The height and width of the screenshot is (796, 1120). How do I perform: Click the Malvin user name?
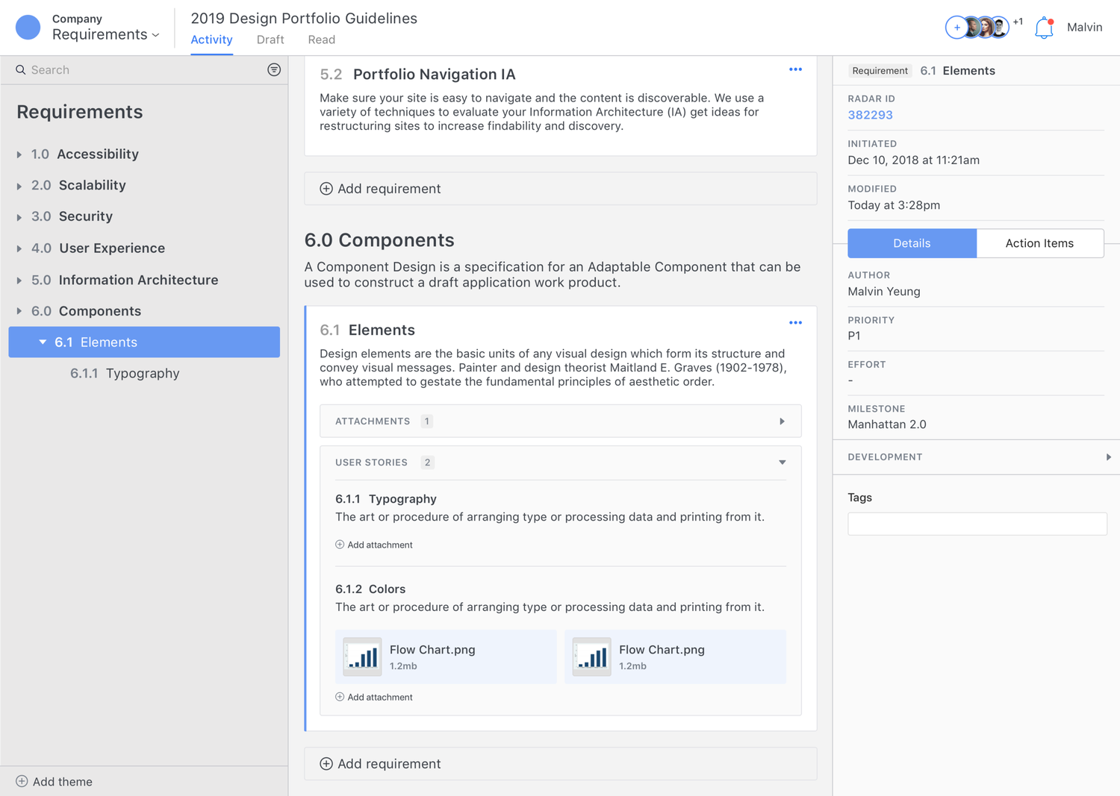click(1084, 28)
